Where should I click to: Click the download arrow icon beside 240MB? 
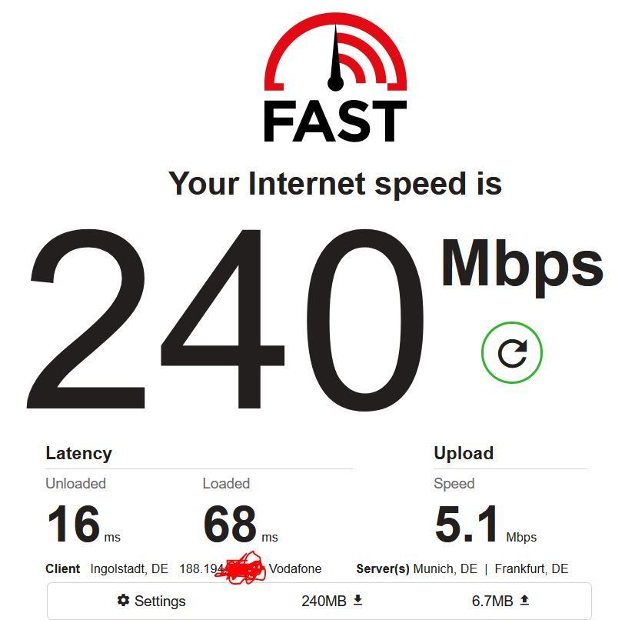coord(358,600)
